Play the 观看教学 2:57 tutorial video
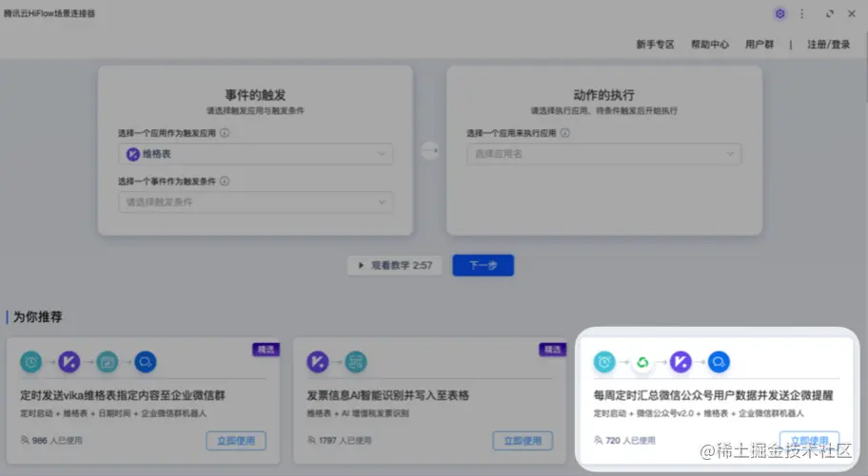This screenshot has height=476, width=868. [x=394, y=265]
